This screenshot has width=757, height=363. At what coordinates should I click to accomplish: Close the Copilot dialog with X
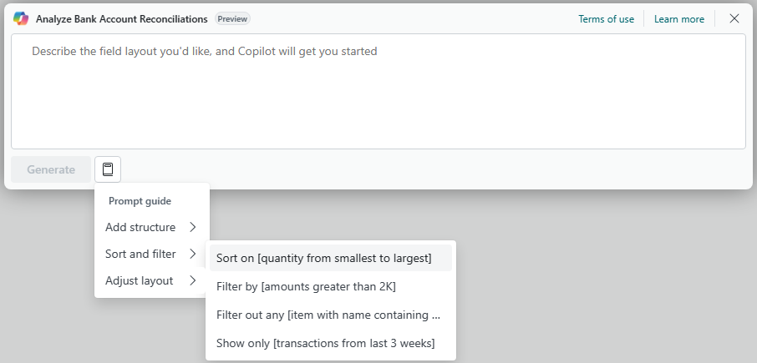point(734,19)
